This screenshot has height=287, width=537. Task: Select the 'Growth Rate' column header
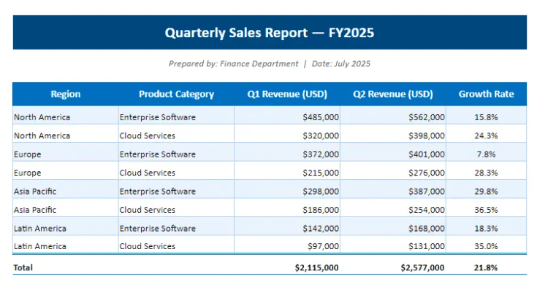[x=487, y=94]
